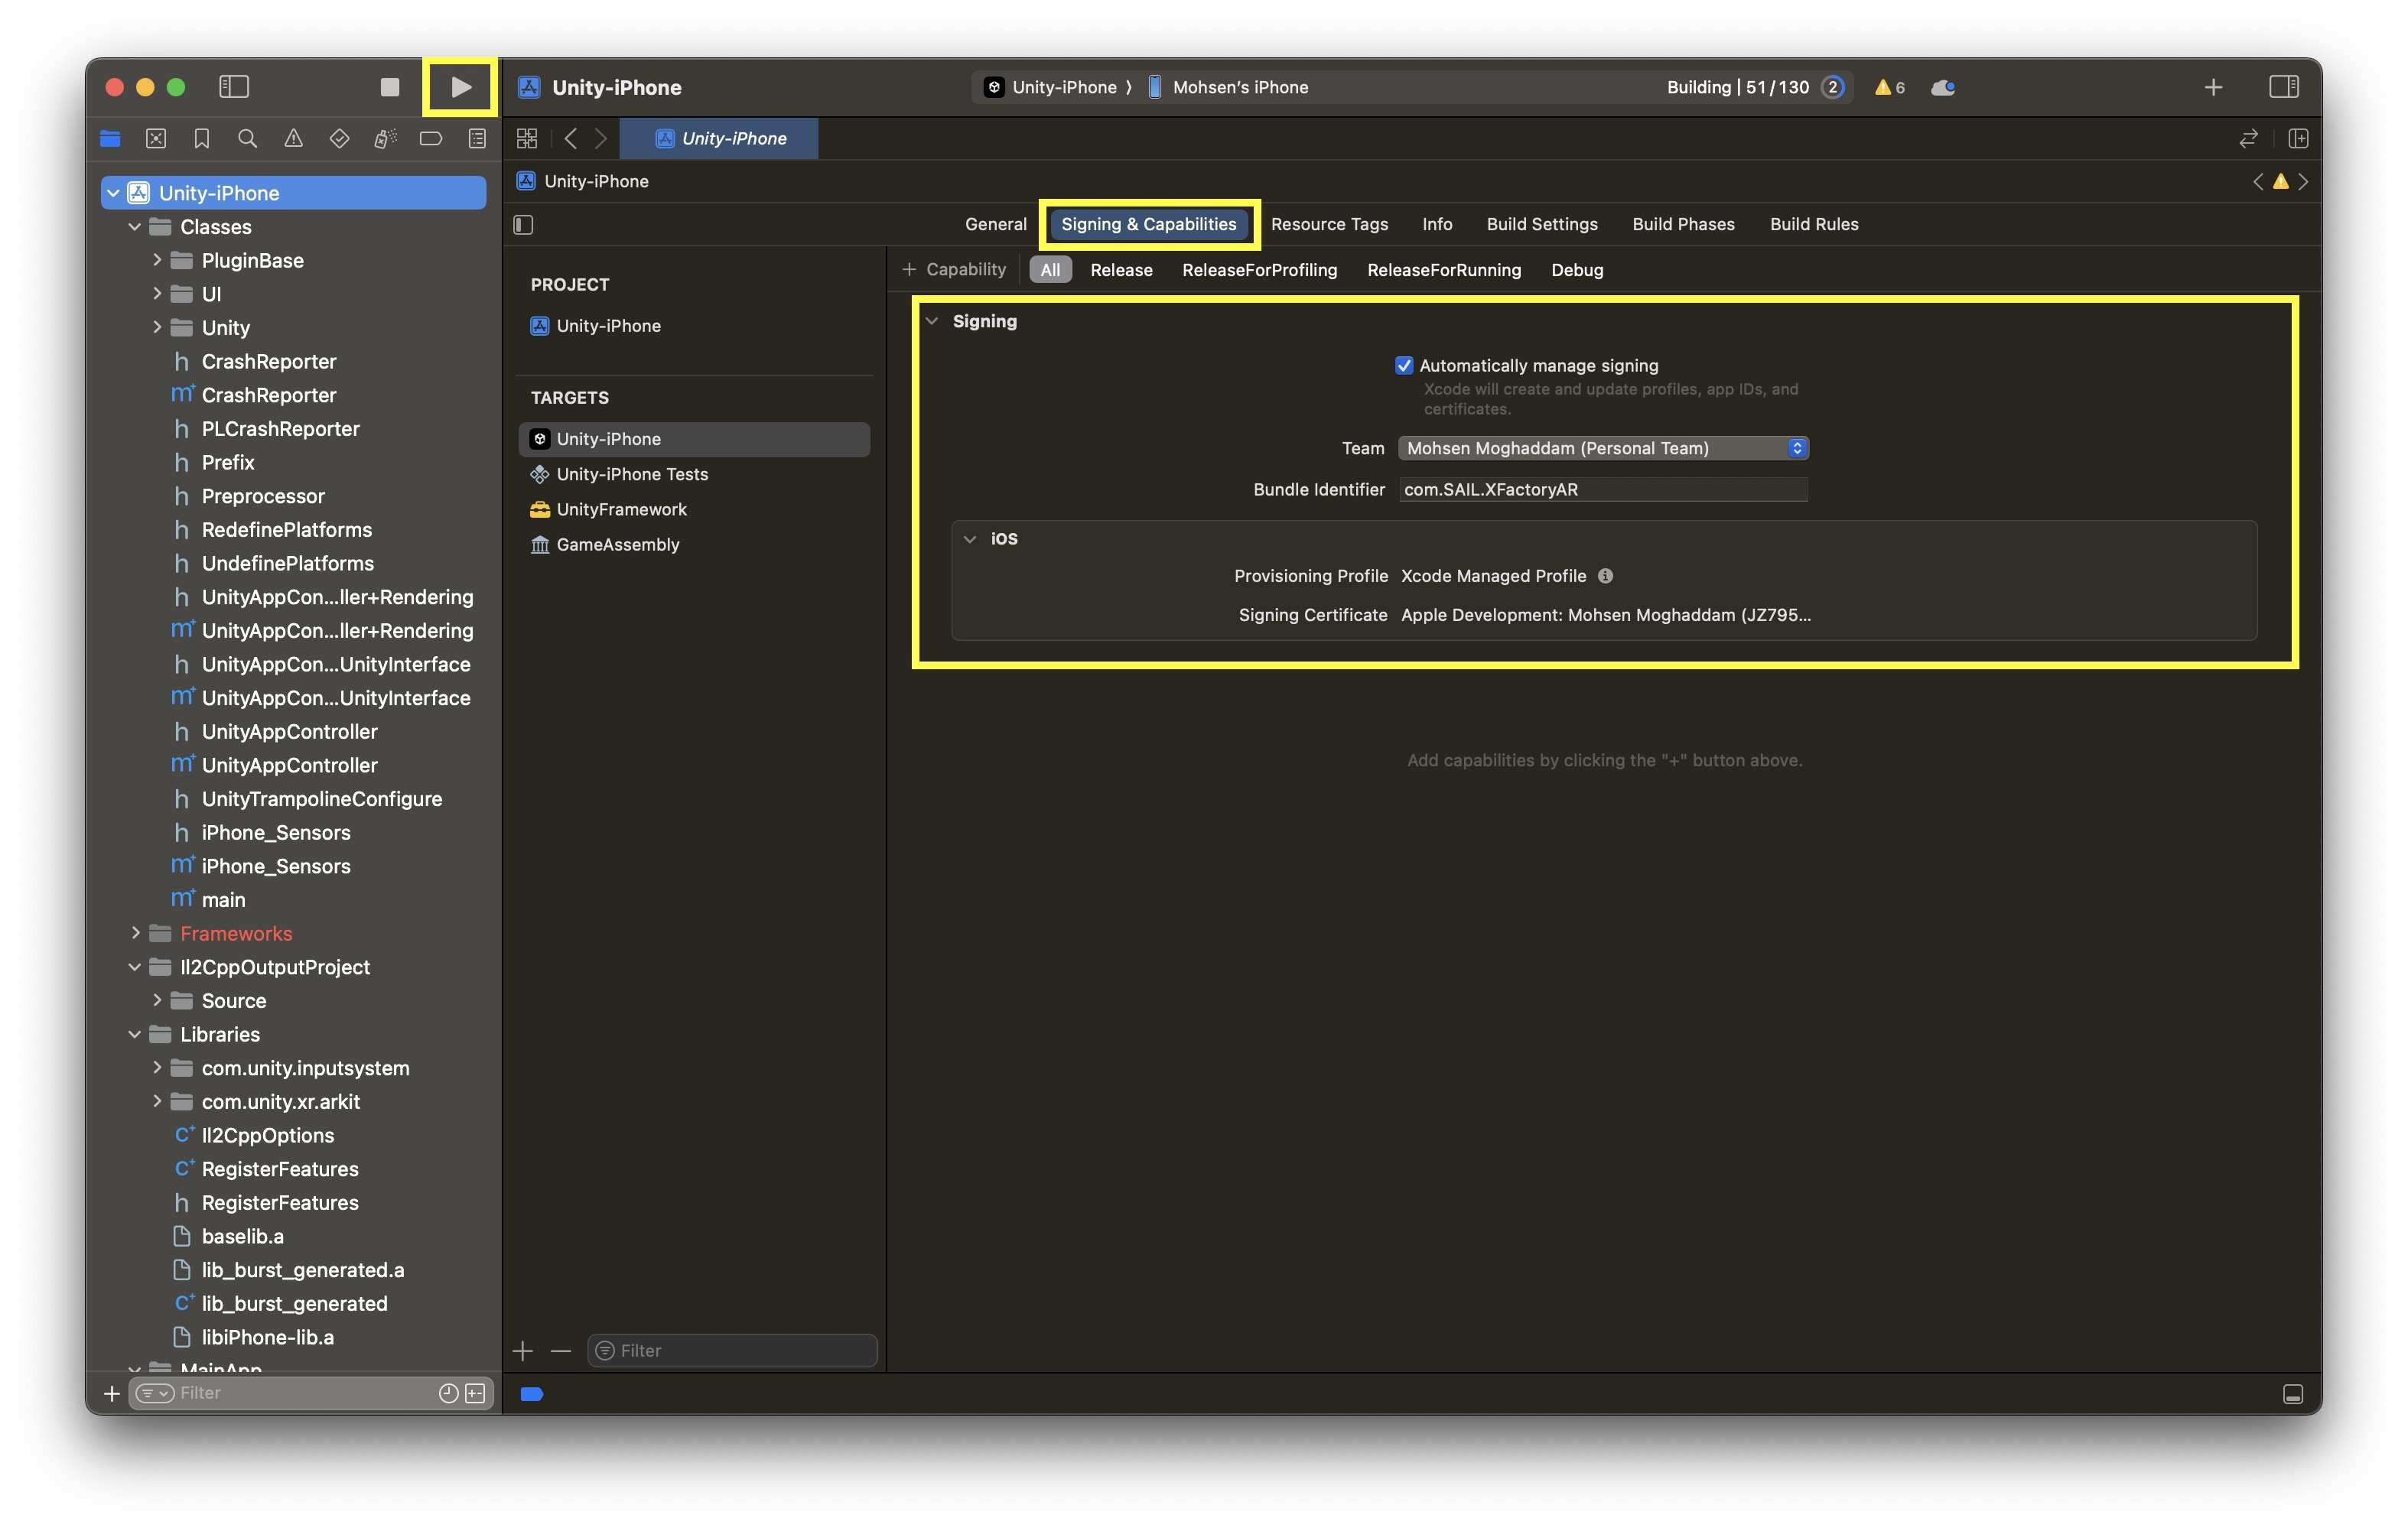Click the cloud status icon
This screenshot has width=2408, height=1528.
tap(1943, 87)
